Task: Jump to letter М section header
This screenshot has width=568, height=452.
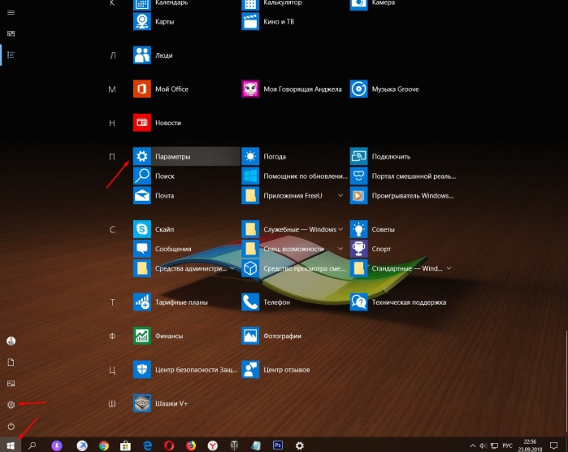Action: tap(112, 89)
